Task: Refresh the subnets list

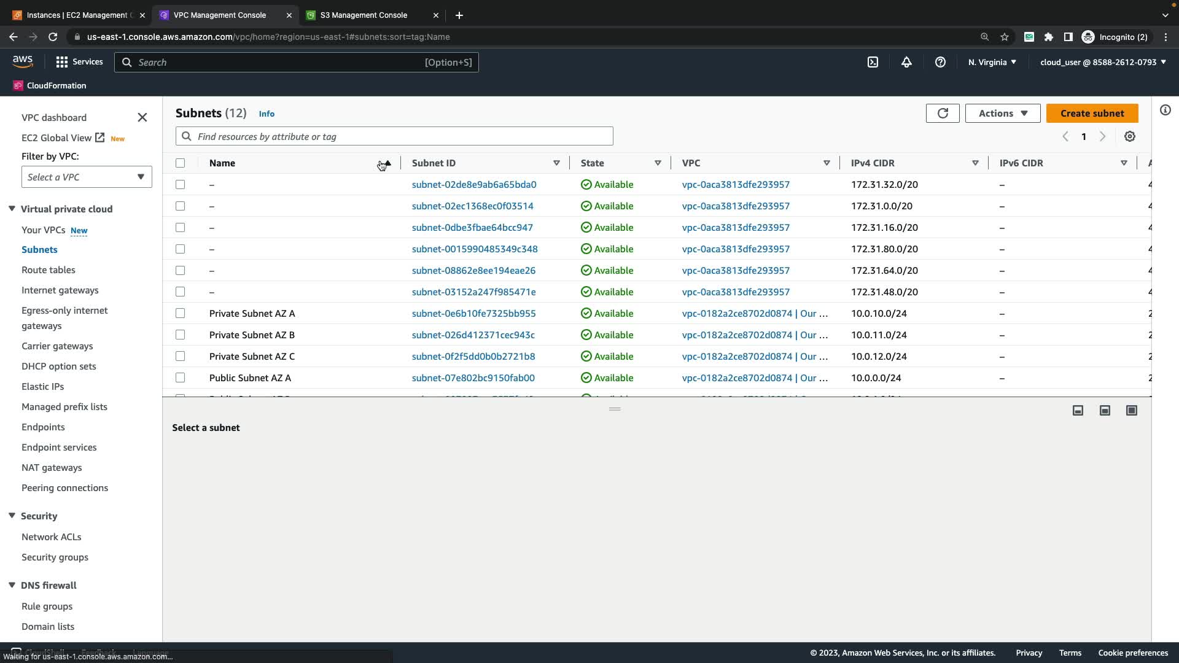Action: [x=943, y=113]
